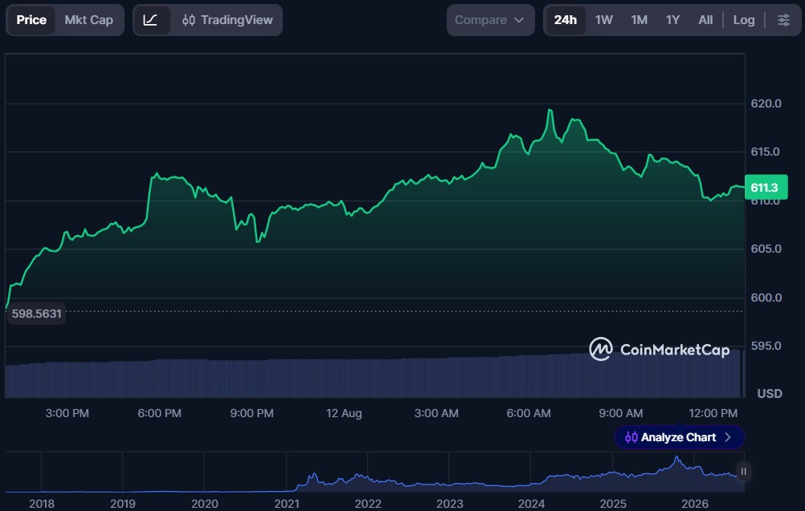Image resolution: width=805 pixels, height=511 pixels.
Task: Select the line chart icon
Action: click(150, 20)
